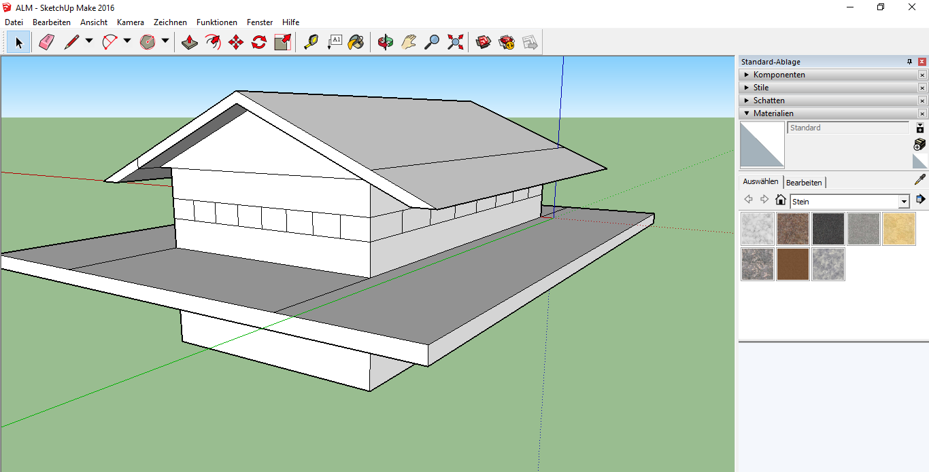Screen dimensions: 929x472
Task: Expand the Komponenten panel
Action: click(779, 75)
